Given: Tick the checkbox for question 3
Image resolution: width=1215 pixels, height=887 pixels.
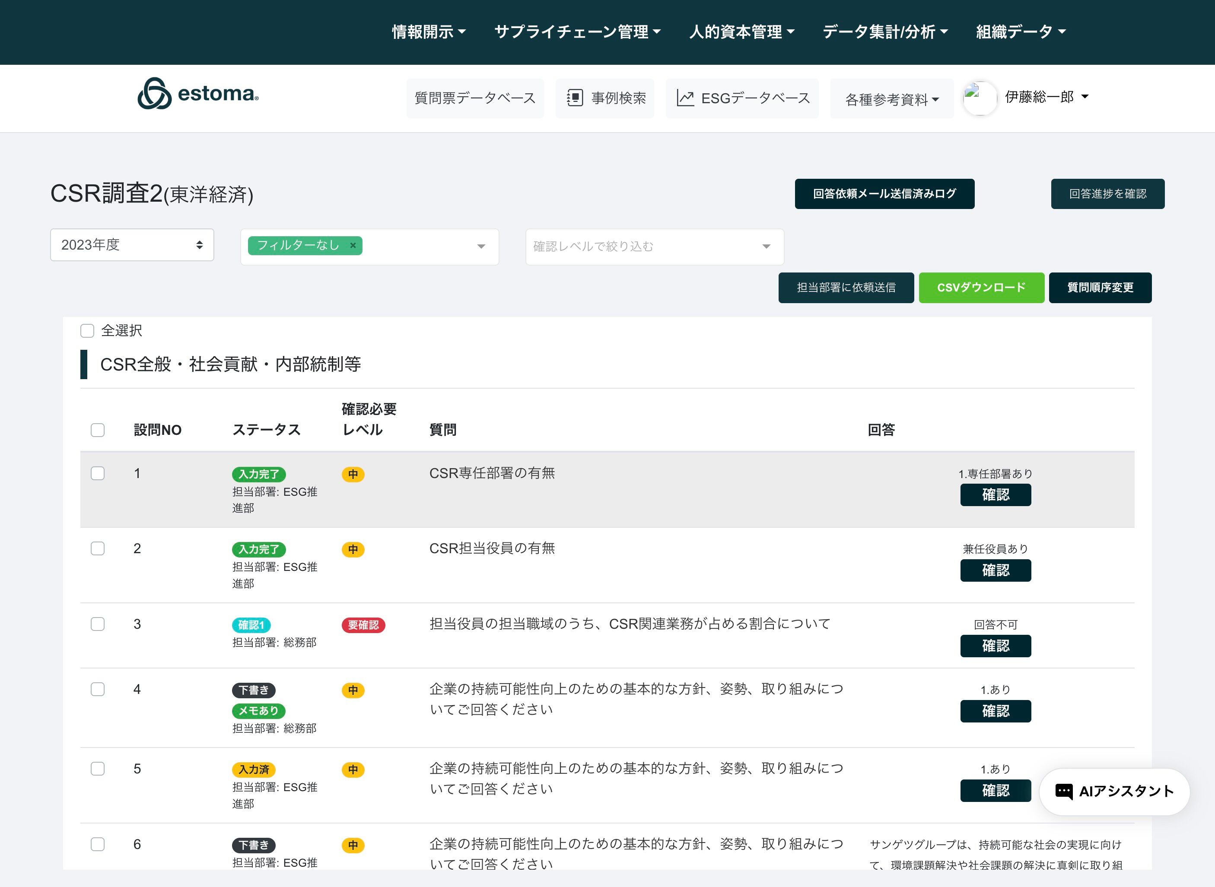Looking at the screenshot, I should tap(98, 624).
